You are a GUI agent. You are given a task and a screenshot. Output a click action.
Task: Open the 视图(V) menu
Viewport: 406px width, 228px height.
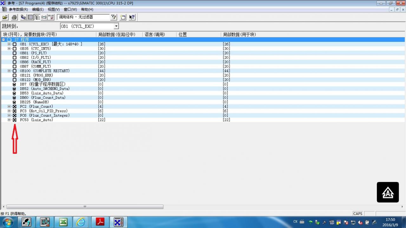coord(54,10)
